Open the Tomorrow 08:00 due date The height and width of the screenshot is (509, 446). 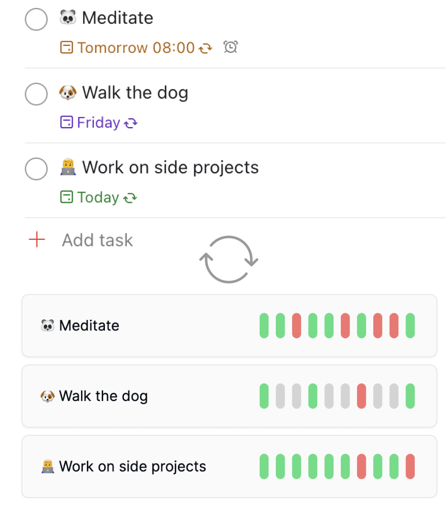pos(136,48)
